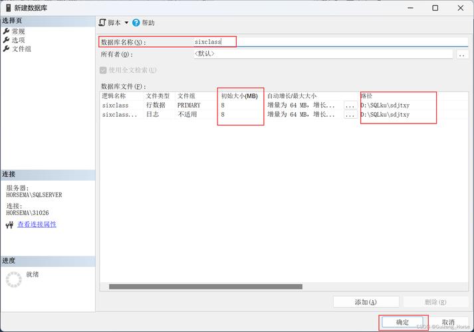The height and width of the screenshot is (332, 474).
Task: Click the 确定 button
Action: (x=403, y=322)
